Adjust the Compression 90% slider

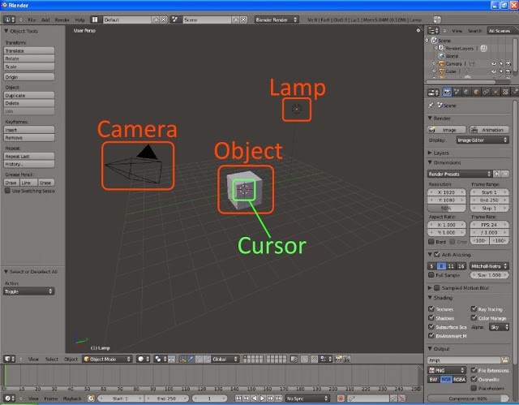click(x=468, y=398)
